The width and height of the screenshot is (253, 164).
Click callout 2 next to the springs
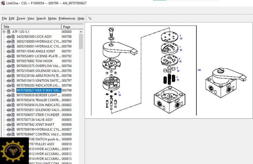(177, 77)
